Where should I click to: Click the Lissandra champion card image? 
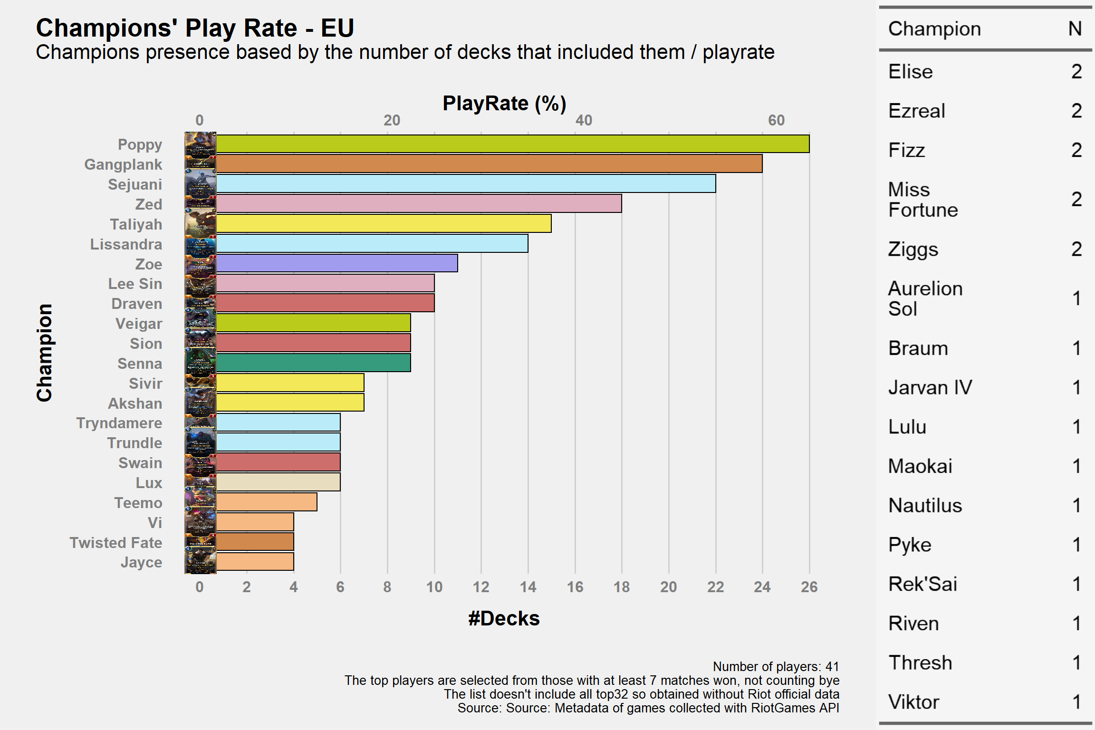tap(201, 244)
